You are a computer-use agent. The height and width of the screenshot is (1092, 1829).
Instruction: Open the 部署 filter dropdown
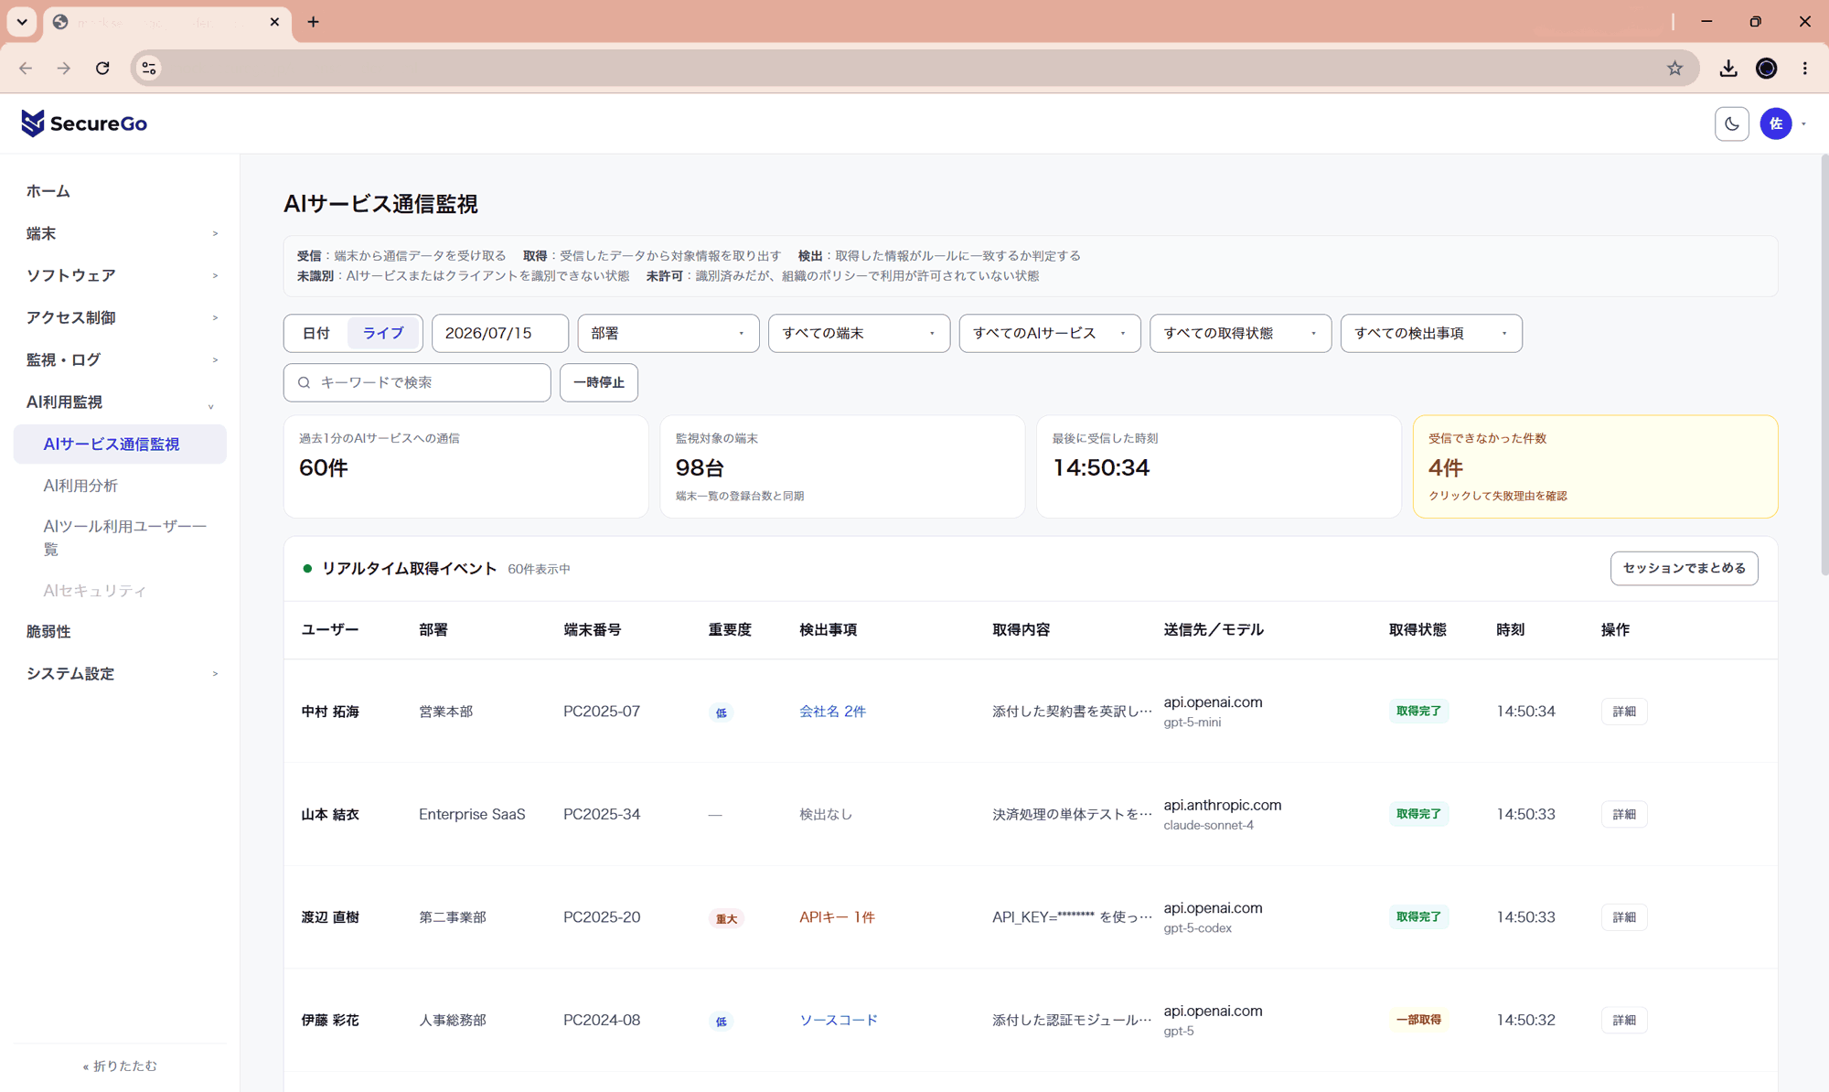pos(668,333)
